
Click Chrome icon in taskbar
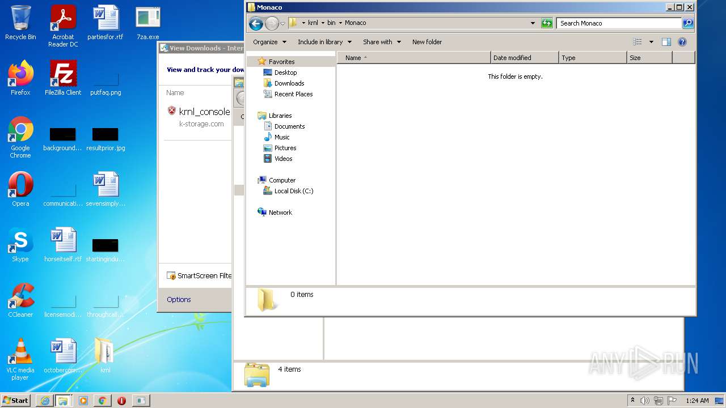(102, 401)
